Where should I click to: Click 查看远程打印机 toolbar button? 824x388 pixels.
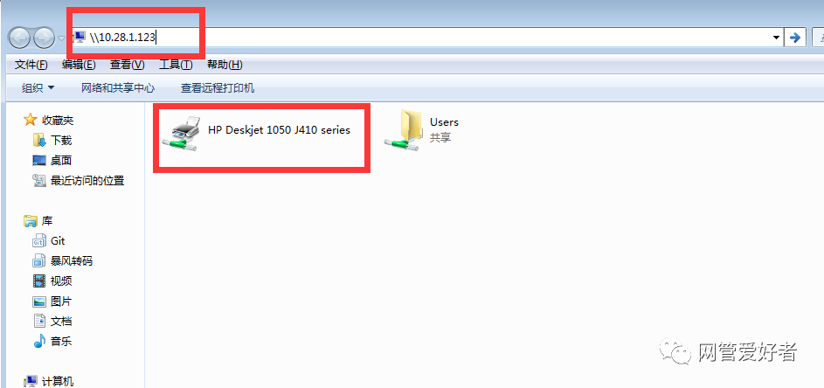(218, 87)
